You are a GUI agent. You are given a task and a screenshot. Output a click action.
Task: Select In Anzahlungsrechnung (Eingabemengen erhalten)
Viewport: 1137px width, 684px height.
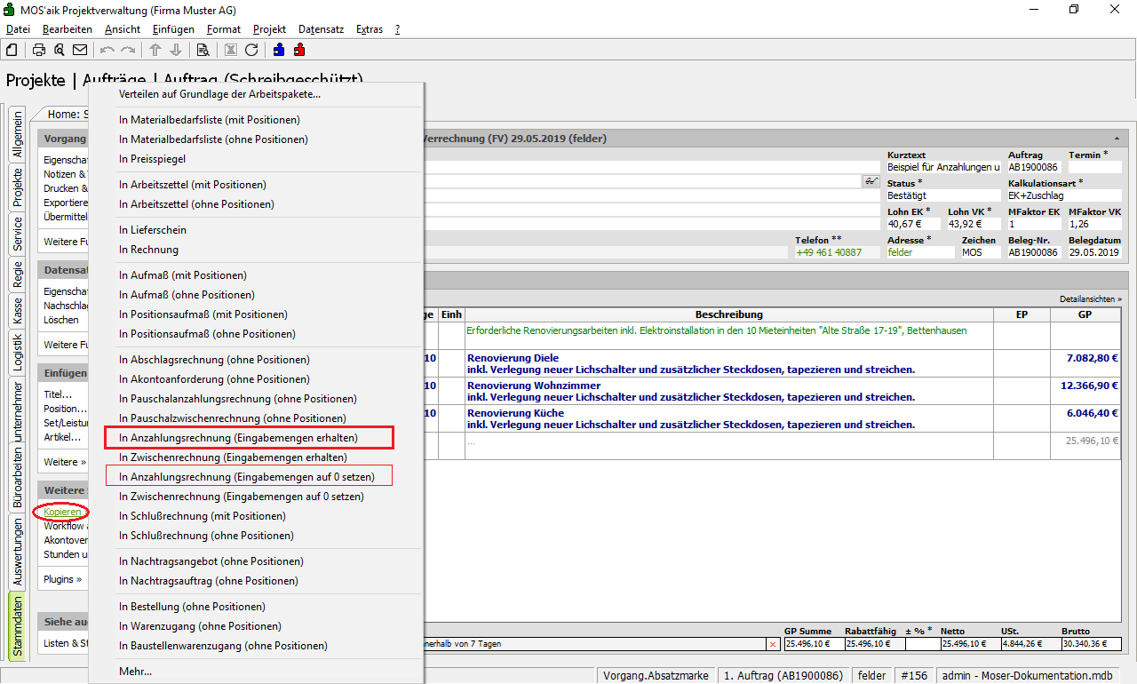(x=239, y=438)
